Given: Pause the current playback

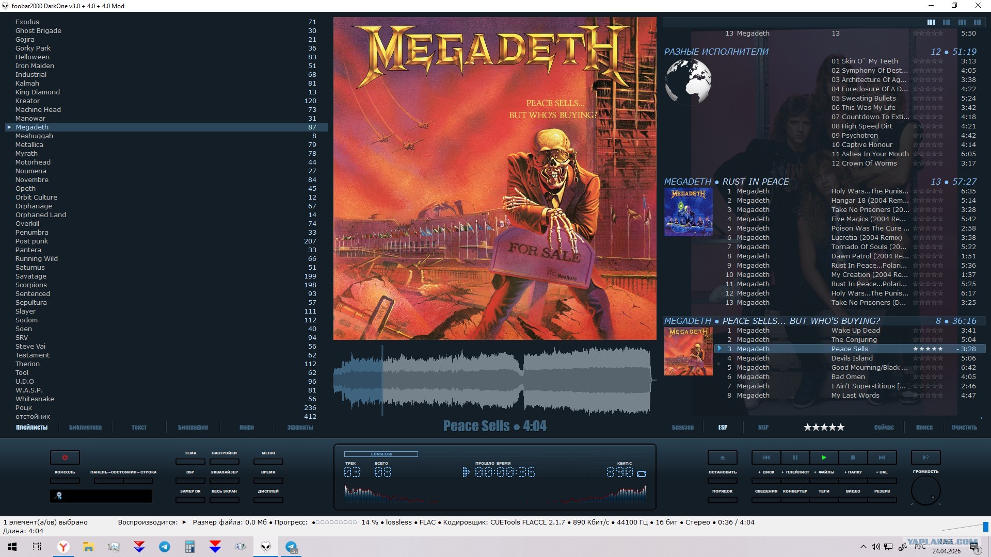Looking at the screenshot, I should pos(795,457).
